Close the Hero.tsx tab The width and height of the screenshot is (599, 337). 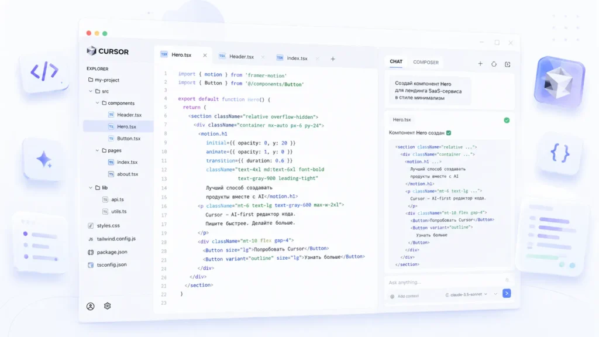click(x=205, y=56)
